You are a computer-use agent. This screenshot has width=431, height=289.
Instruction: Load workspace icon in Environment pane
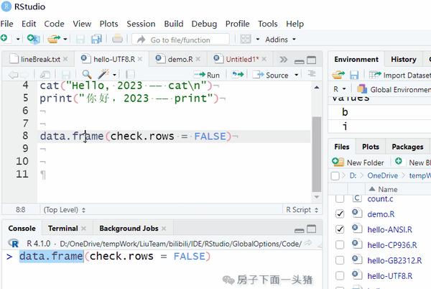click(x=338, y=75)
